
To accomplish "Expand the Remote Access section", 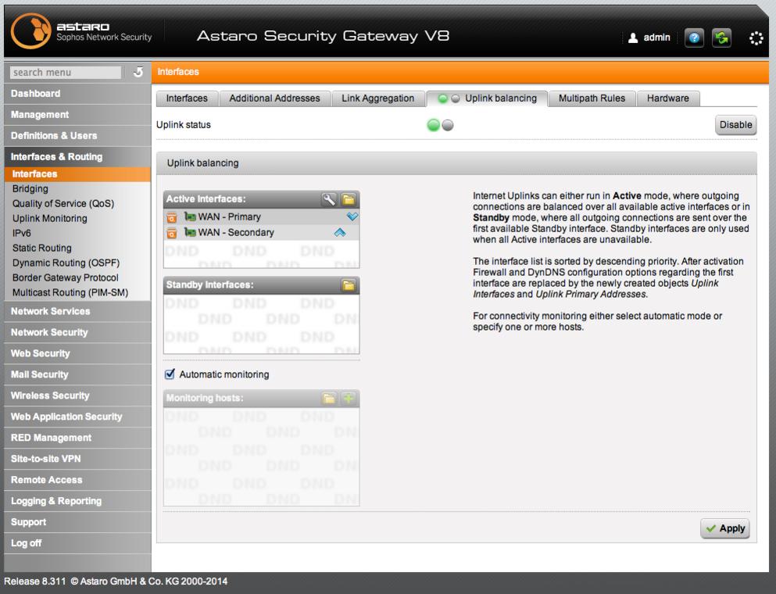I will click(77, 480).
